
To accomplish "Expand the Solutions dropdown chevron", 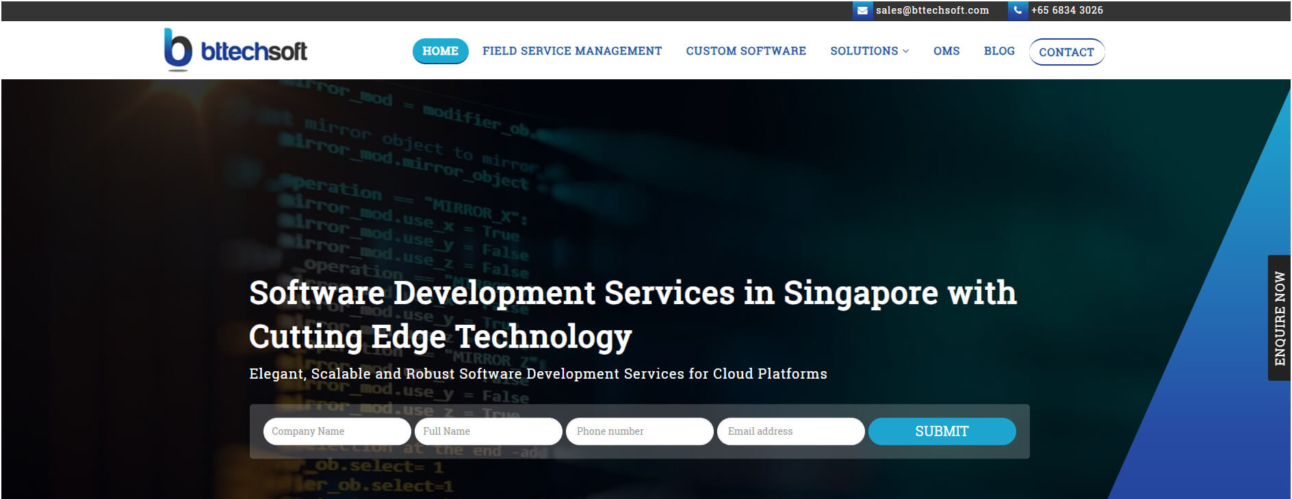I will [x=906, y=51].
